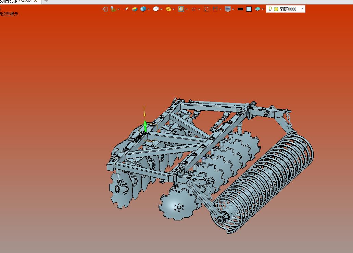This screenshot has height=253, width=353.
Task: Click the blue shaded cube icon
Action: (x=143, y=9)
